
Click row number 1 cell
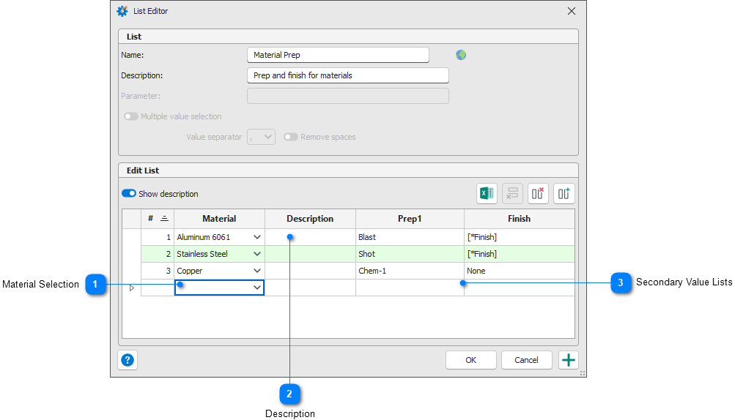(x=158, y=237)
